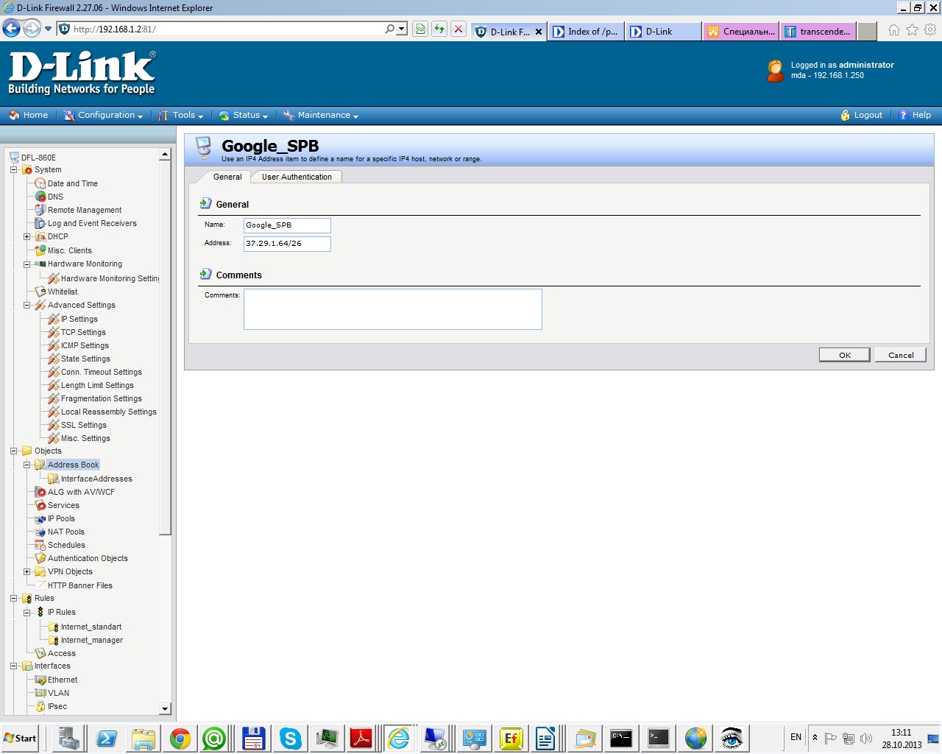This screenshot has width=942, height=754.
Task: Open the browser favorites star icon
Action: 912,30
